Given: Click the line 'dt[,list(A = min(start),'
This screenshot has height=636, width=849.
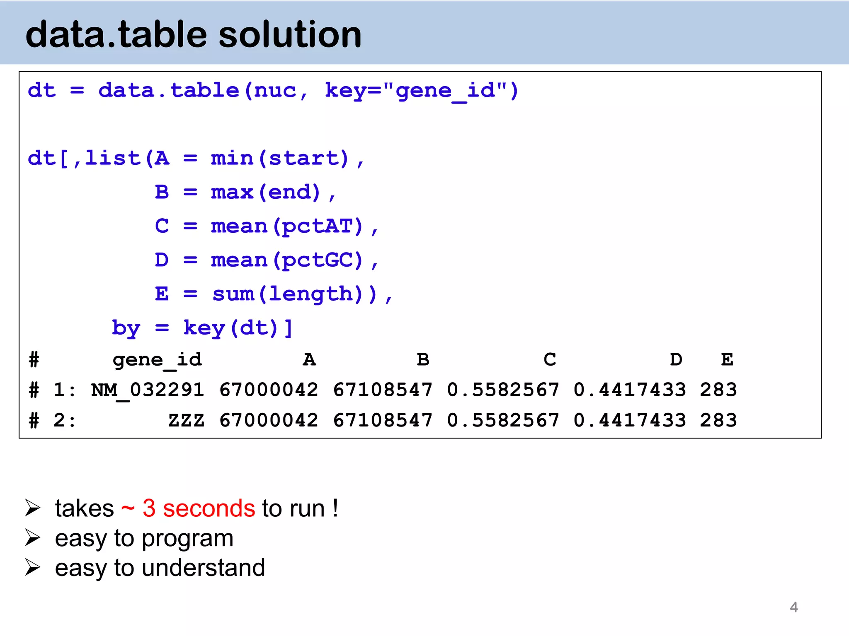Looking at the screenshot, I should (x=196, y=159).
